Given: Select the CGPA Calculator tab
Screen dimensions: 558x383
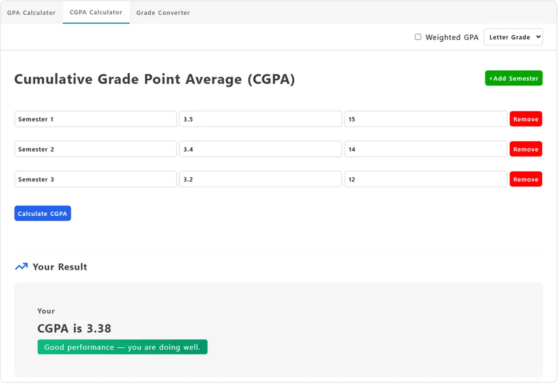Looking at the screenshot, I should pyautogui.click(x=96, y=13).
